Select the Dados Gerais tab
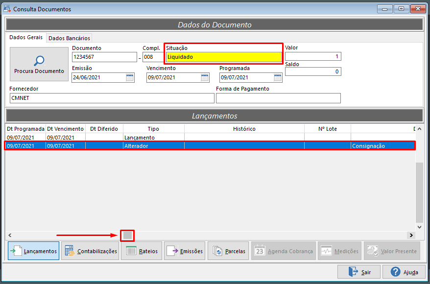The image size is (430, 284). coord(26,37)
